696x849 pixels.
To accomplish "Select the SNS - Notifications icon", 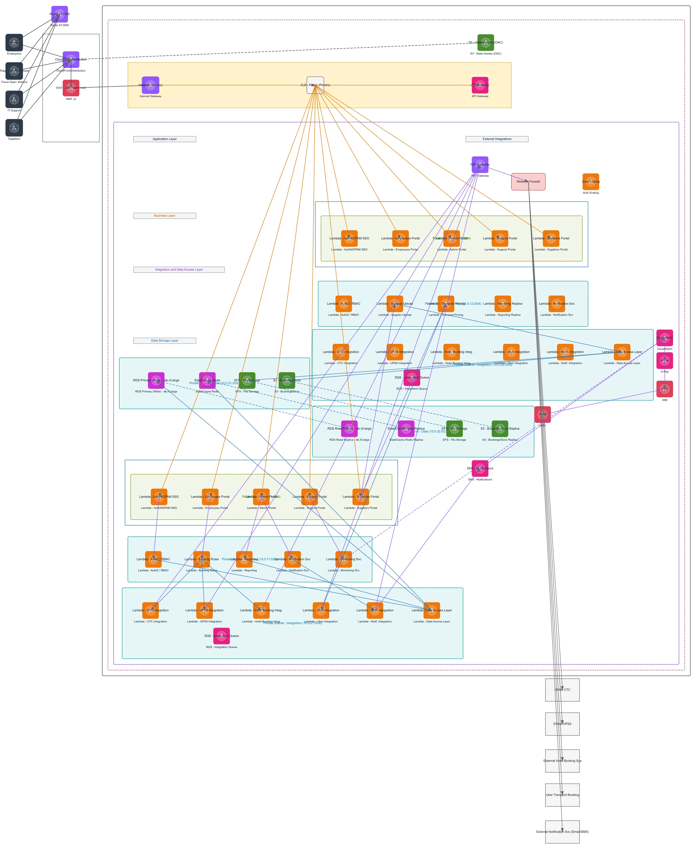I will tap(480, 469).
